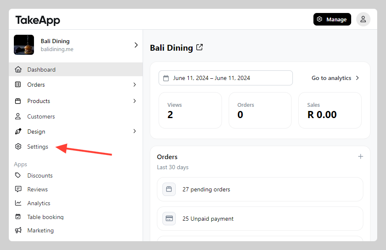386x250 pixels.
Task: Click the pending orders box icon
Action: (169, 189)
